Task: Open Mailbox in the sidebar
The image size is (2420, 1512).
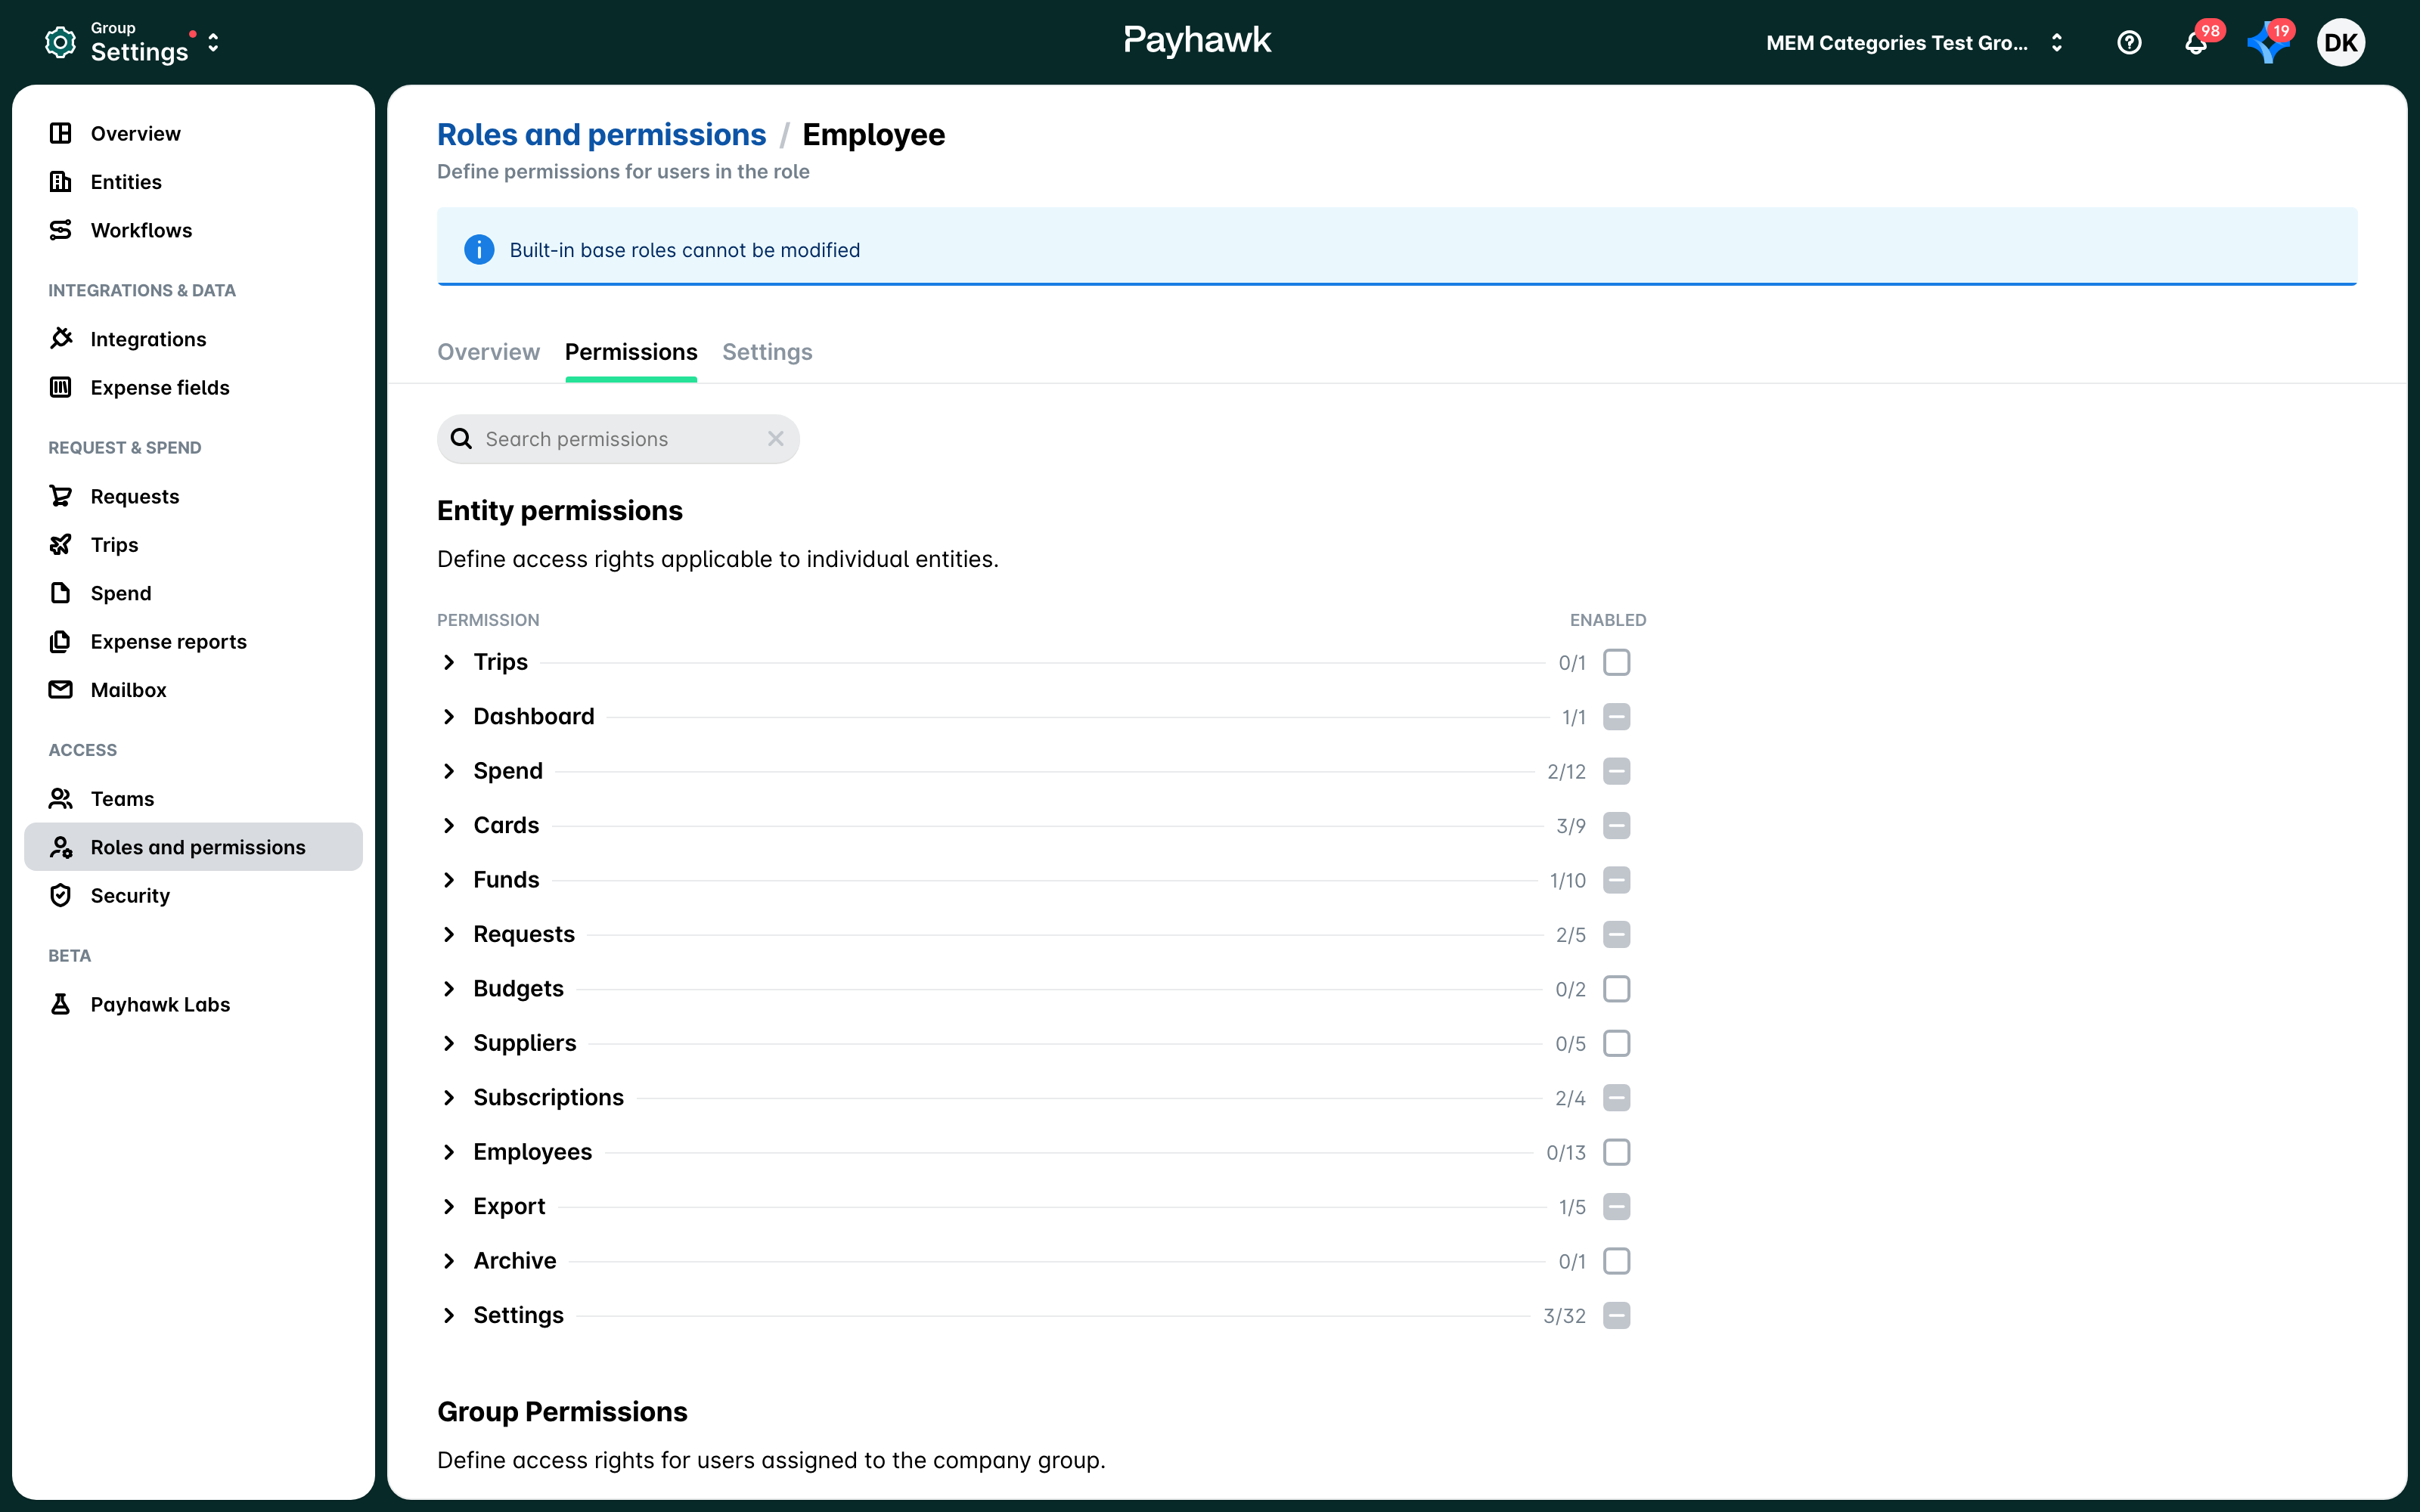Action: pos(193,689)
